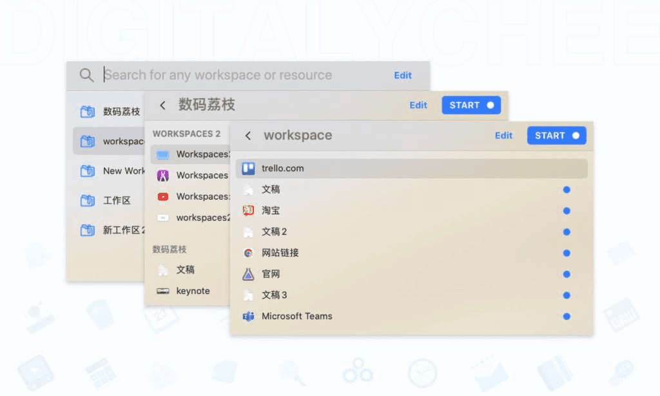Click the Trello icon next to trello.com
The image size is (660, 396).
coord(247,168)
